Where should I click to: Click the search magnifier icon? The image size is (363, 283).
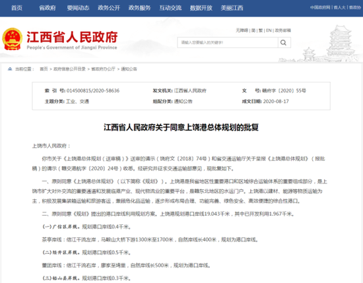[283, 43]
